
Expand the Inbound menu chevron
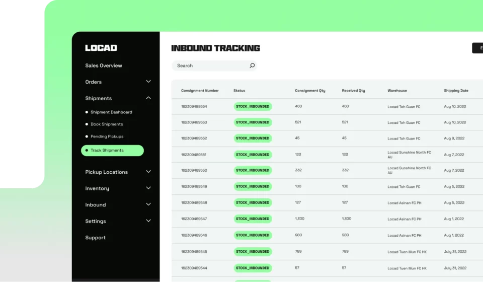coord(148,204)
